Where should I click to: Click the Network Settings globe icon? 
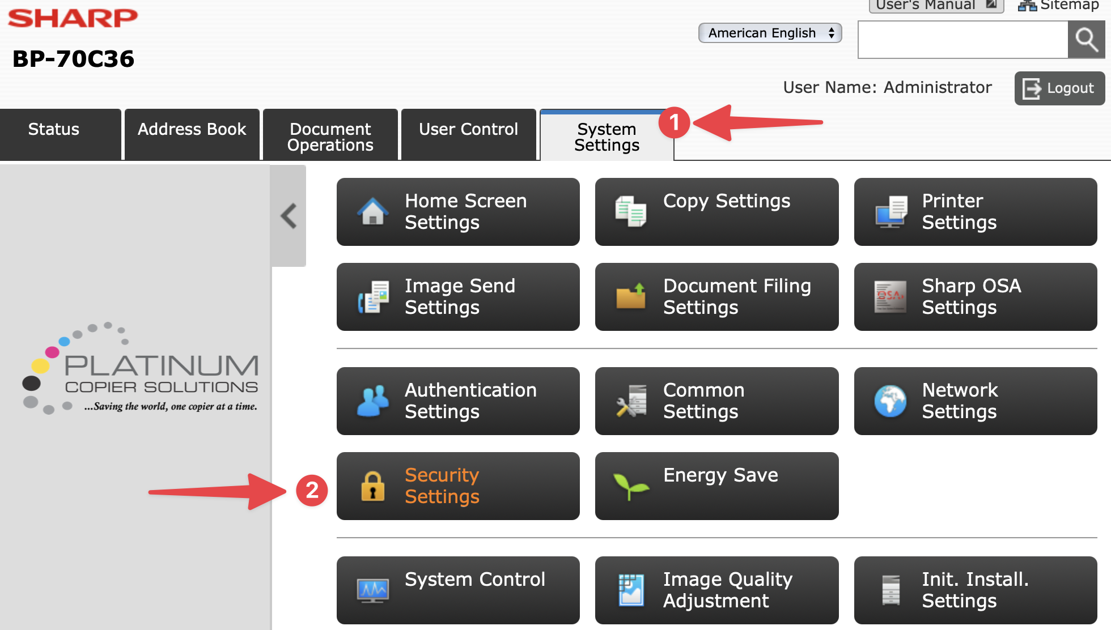click(891, 401)
